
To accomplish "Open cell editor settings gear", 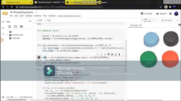I will click(112, 54).
